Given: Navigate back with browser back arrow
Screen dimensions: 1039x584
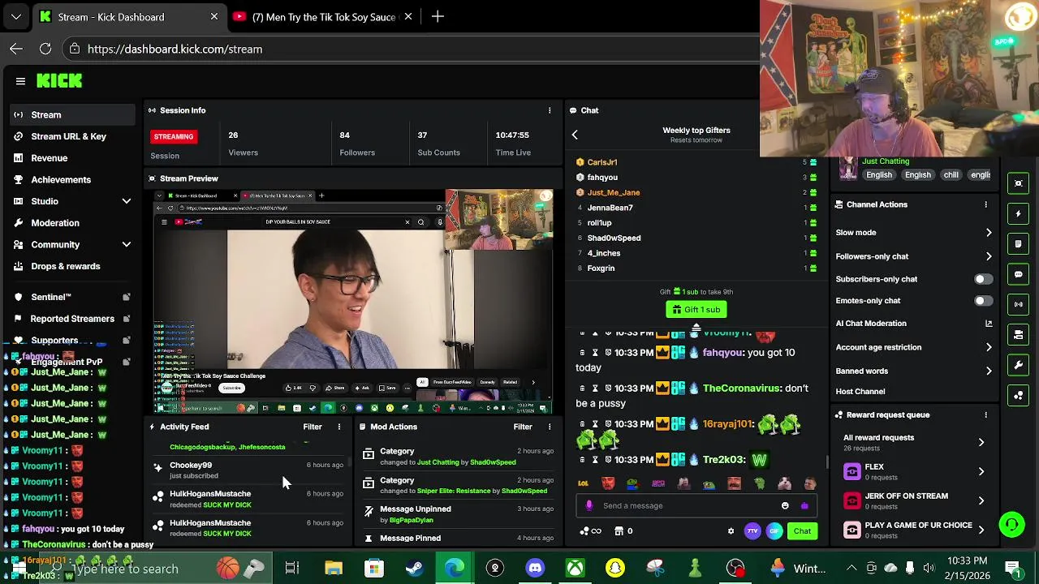Looking at the screenshot, I should [x=16, y=49].
